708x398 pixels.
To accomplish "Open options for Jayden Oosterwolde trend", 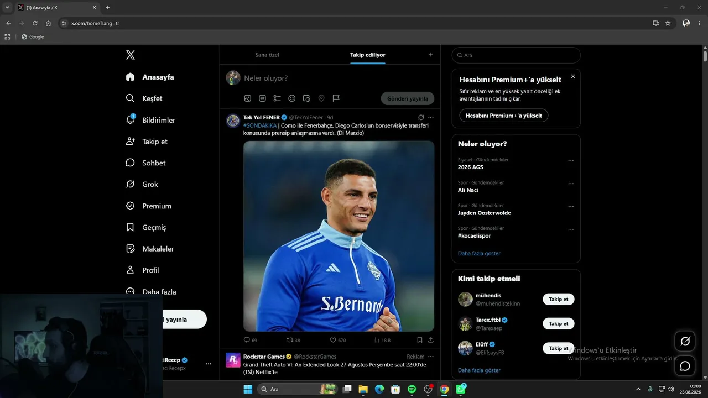I will (x=571, y=207).
